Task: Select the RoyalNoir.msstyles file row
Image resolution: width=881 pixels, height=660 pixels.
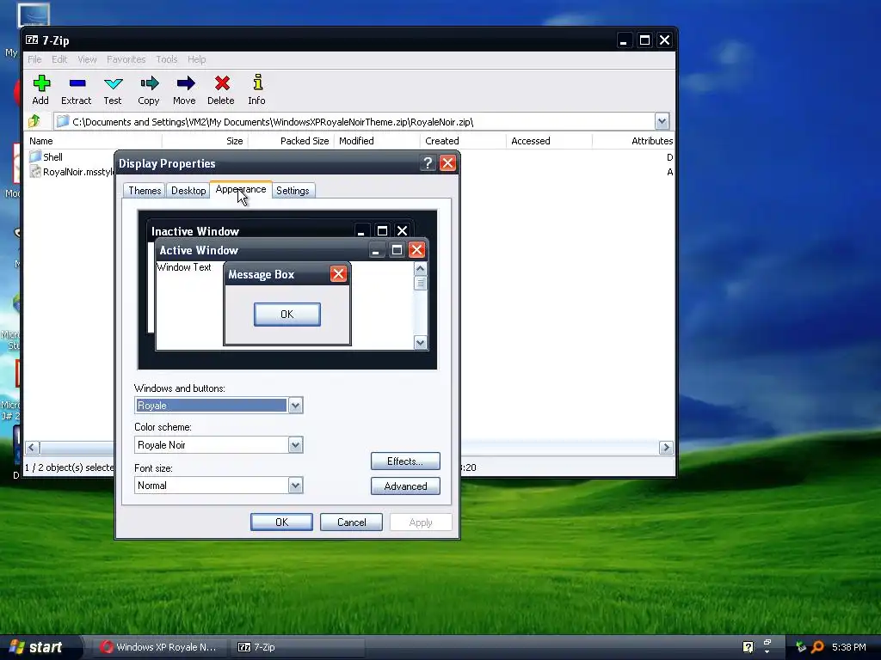Action: click(x=71, y=172)
